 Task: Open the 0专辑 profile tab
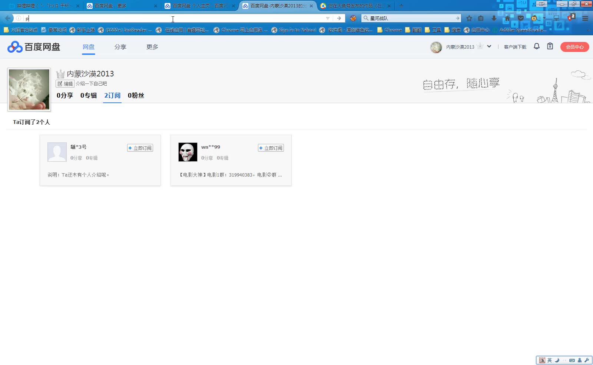(x=89, y=95)
